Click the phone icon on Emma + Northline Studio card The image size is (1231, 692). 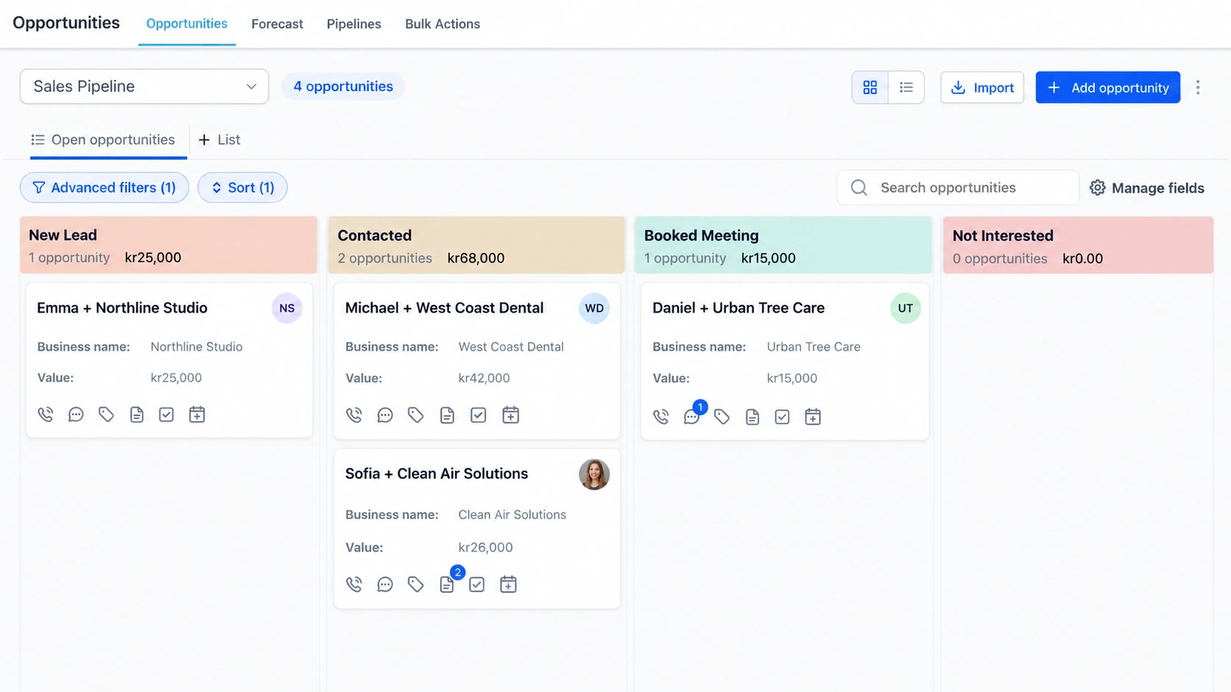(x=46, y=415)
